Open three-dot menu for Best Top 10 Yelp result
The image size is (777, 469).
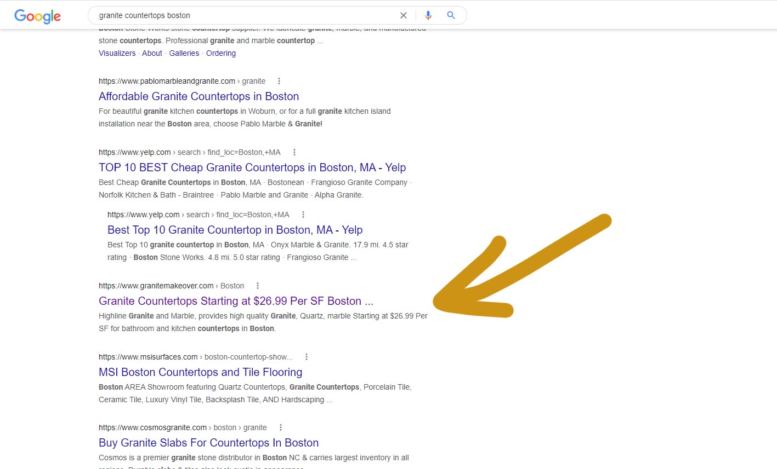[303, 215]
